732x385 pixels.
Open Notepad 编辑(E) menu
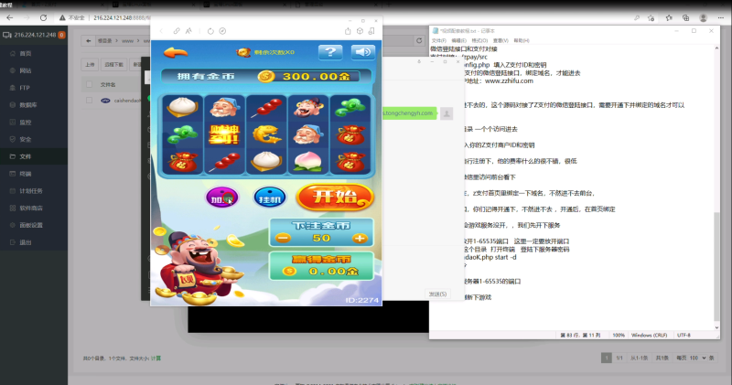point(459,41)
